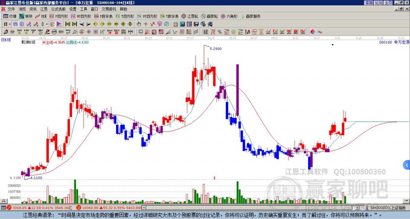410x219 pixels.
Task: Click the 4.1100 low price marker
Action: coord(36,178)
